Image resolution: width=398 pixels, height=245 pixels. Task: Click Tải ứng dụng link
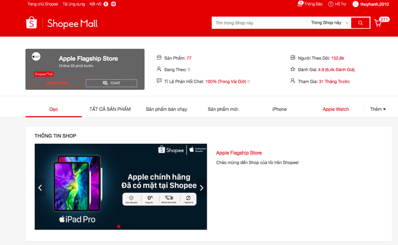(x=74, y=4)
